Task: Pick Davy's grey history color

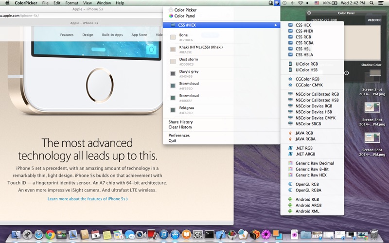Action: tap(222, 74)
